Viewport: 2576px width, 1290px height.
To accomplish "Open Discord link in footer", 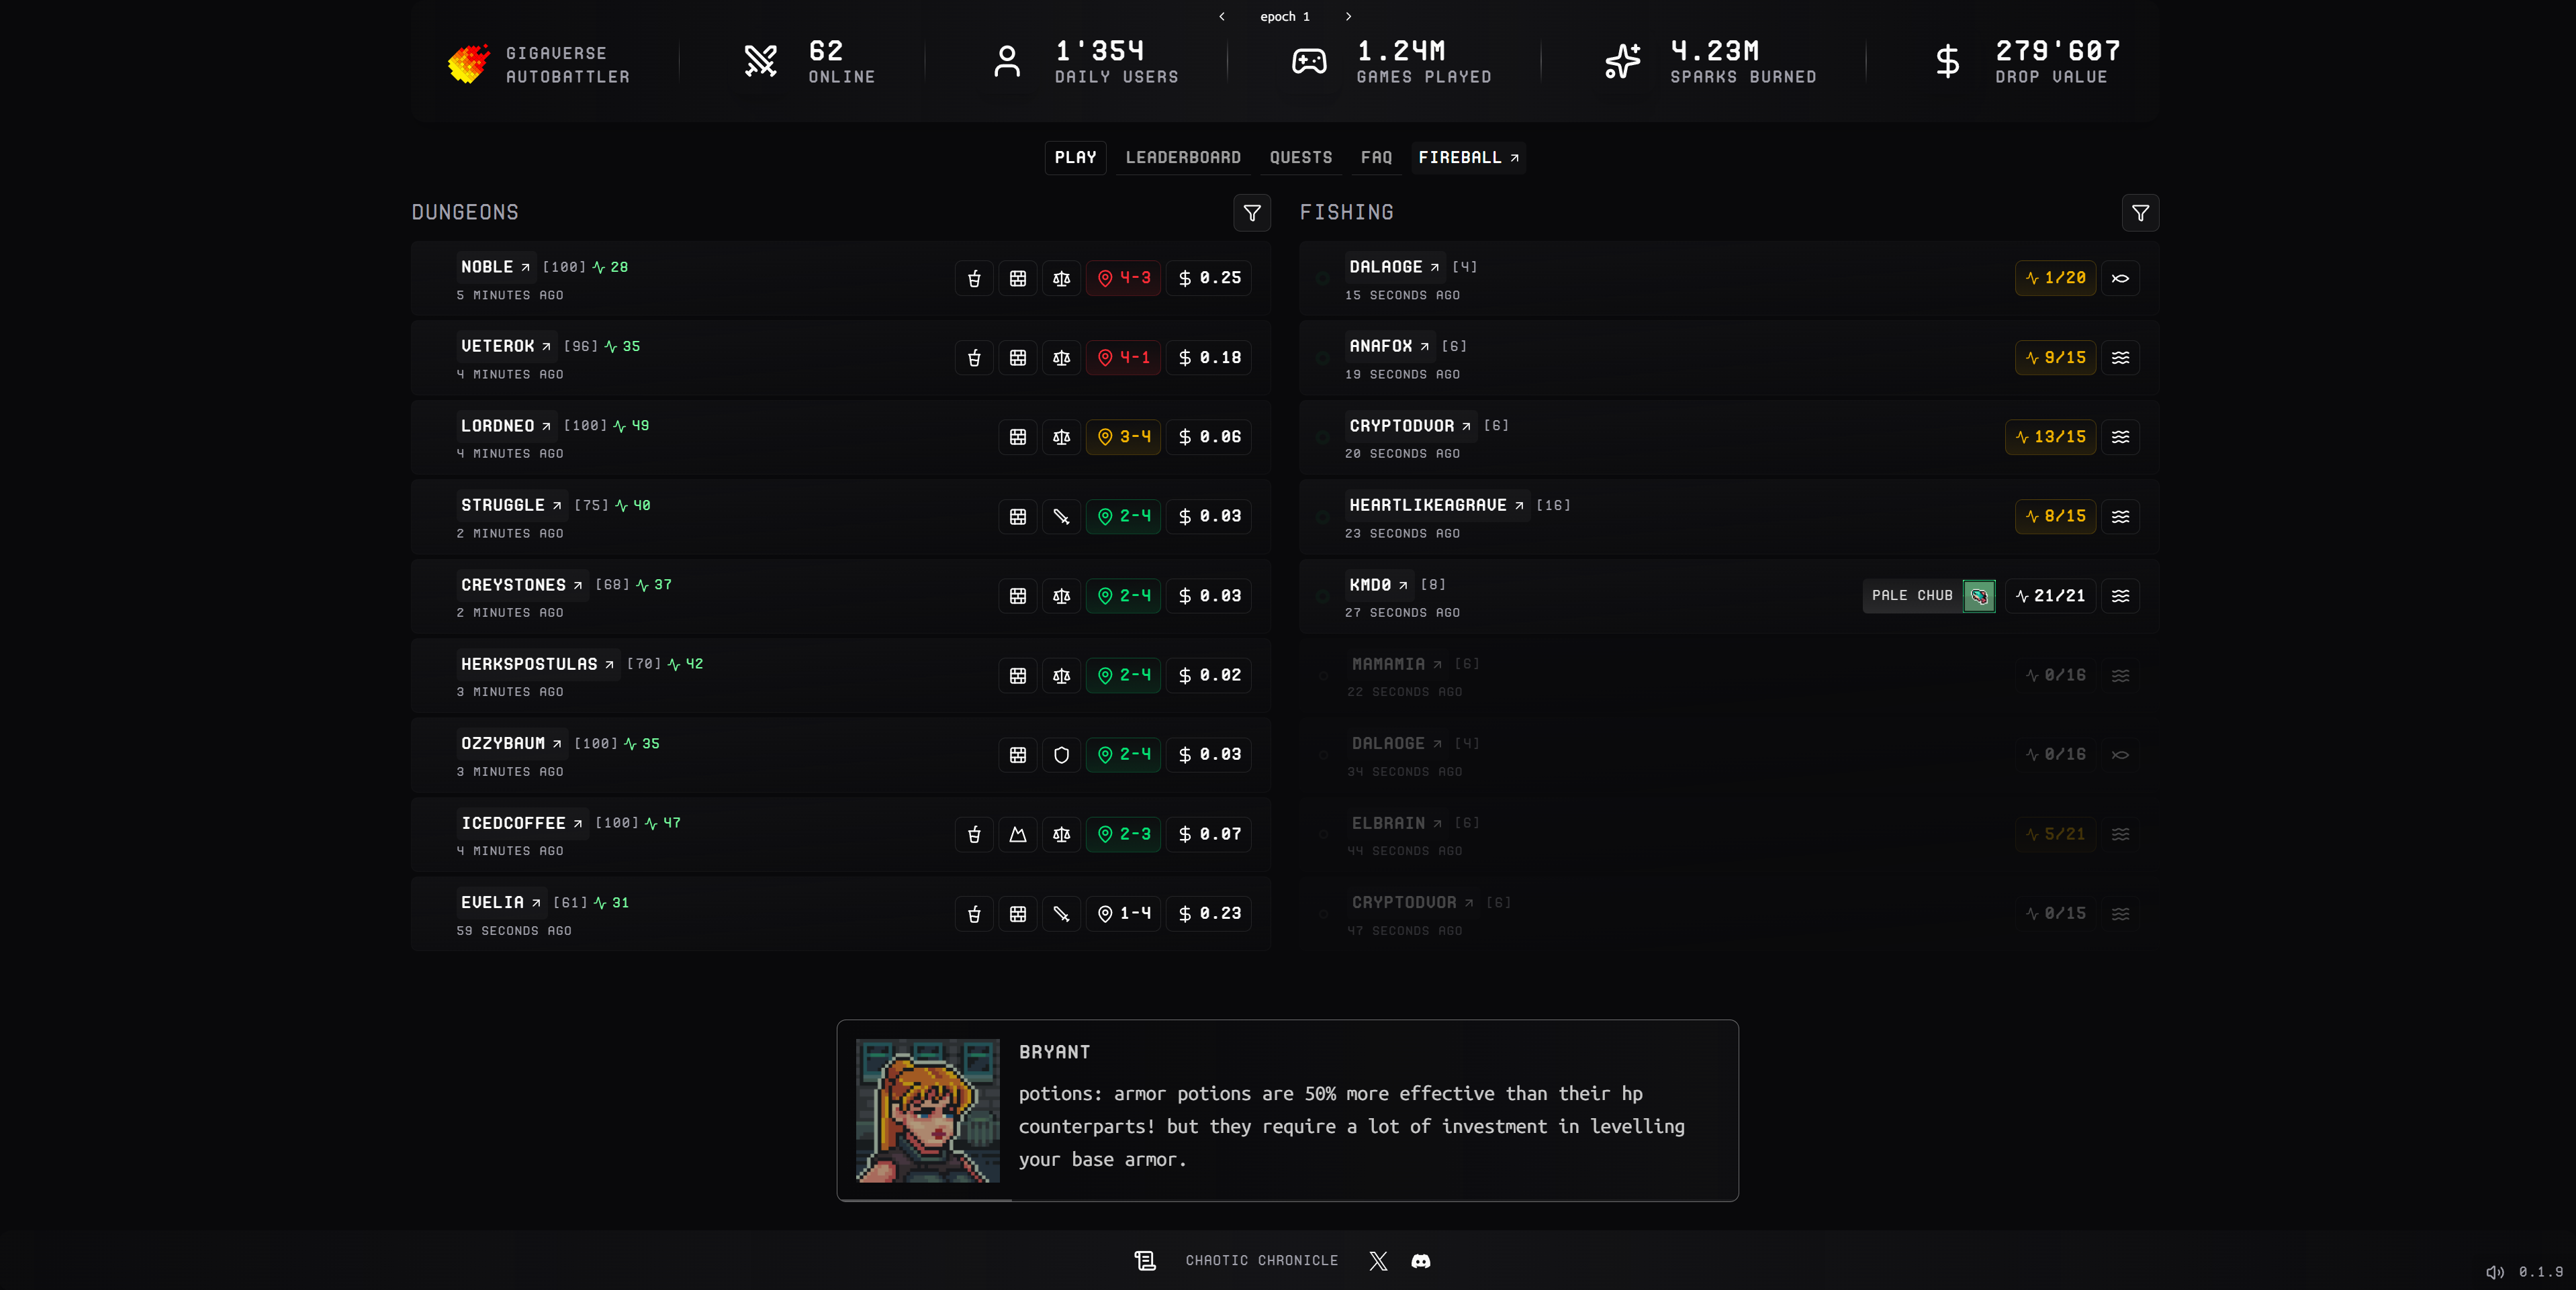I will [1420, 1261].
